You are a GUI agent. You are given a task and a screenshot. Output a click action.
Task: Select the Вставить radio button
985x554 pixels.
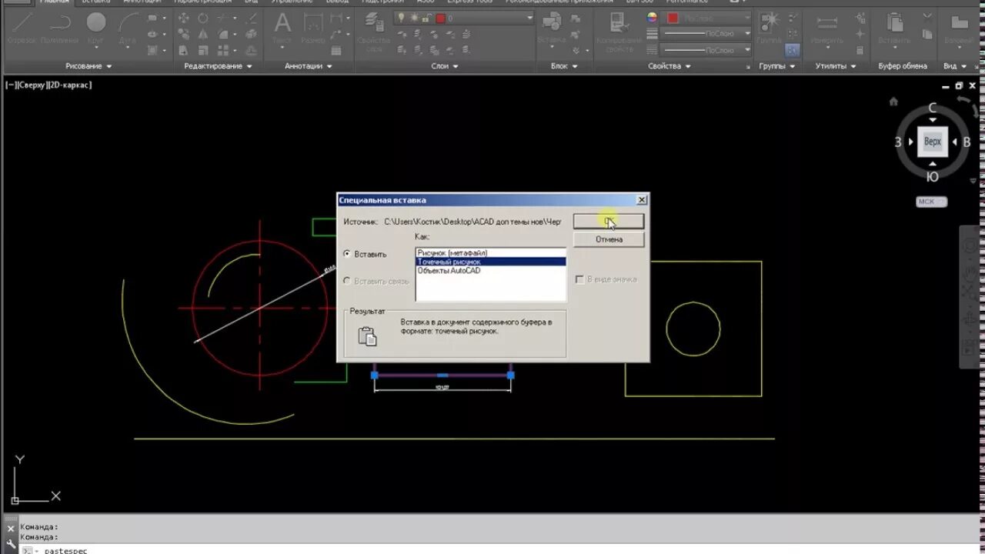[348, 254]
